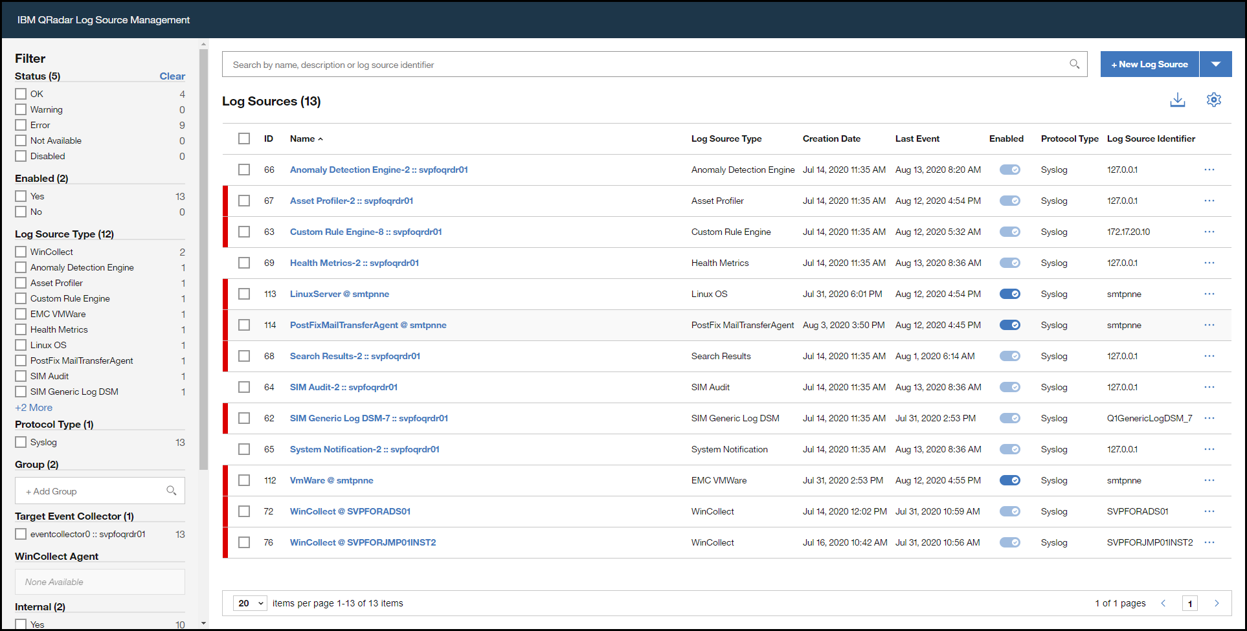The width and height of the screenshot is (1247, 631).
Task: Check the Linux OS type filter
Action: pos(21,345)
